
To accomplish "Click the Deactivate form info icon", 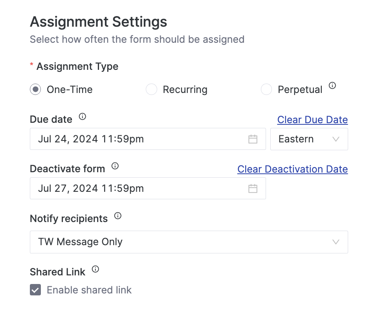I will pyautogui.click(x=115, y=166).
